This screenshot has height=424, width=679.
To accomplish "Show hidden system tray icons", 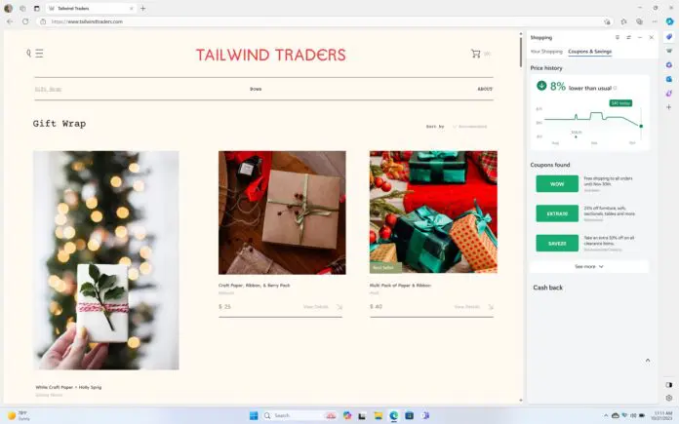I will pos(606,416).
